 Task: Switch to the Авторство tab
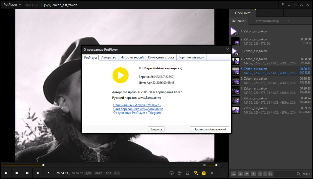(x=109, y=57)
